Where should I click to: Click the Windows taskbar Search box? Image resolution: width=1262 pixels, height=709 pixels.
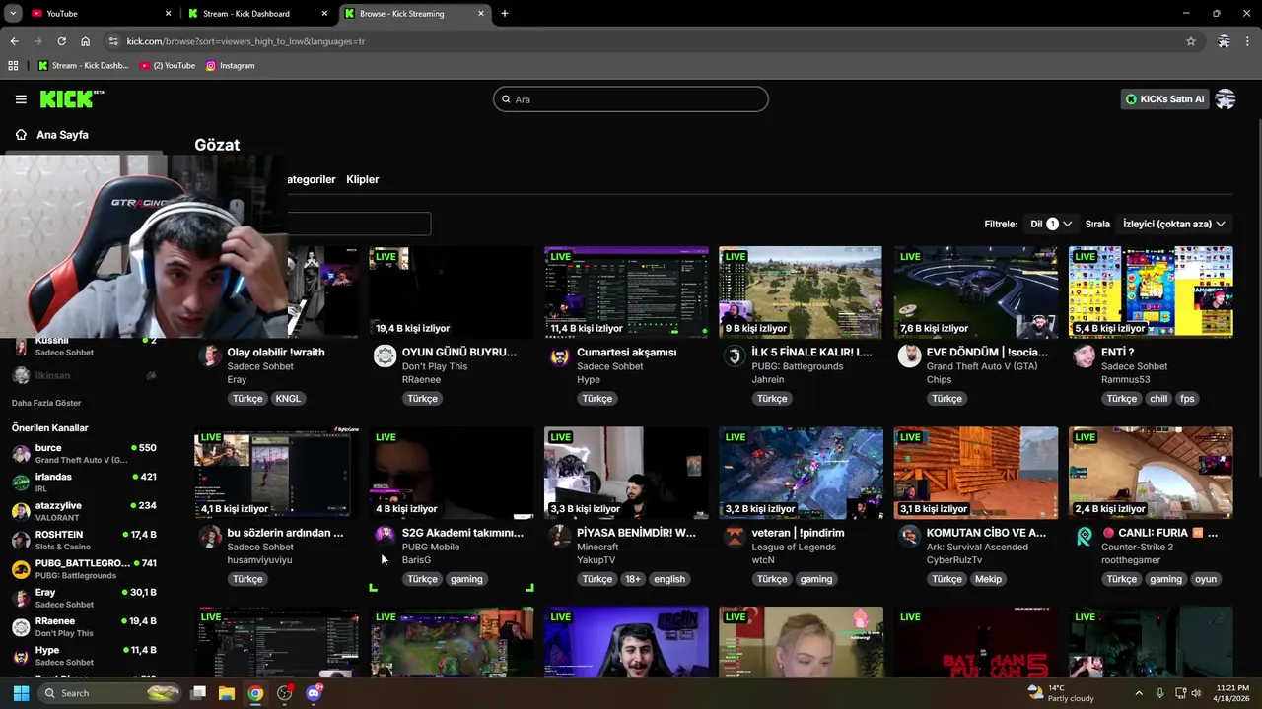point(110,693)
